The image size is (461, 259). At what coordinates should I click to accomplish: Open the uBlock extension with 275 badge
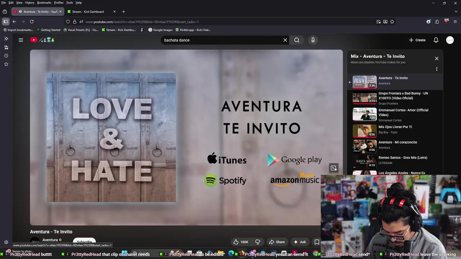[x=446, y=21]
